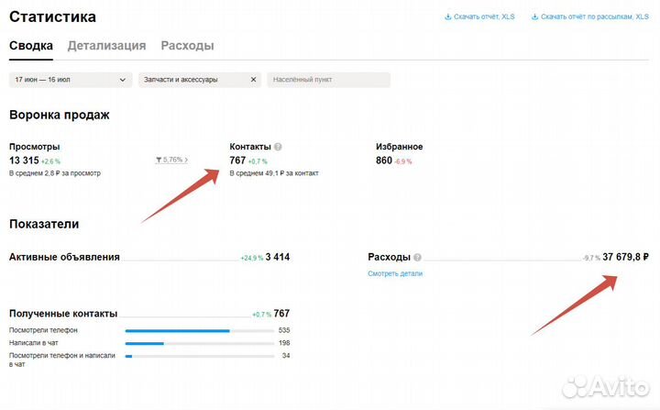Screen dimensions: 660x410
Task: Click the Написали в чат count 198
Action: [284, 343]
